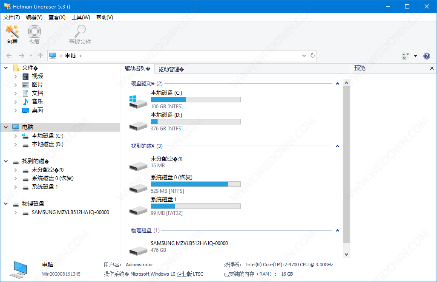Click the 本地磁盘 (C:) drive icon in main pane
Viewport: 437px width, 282px height.
(x=138, y=102)
